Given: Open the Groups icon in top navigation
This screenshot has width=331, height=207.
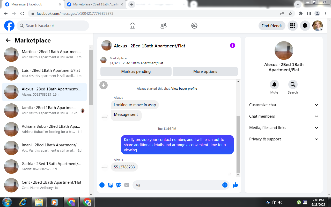Looking at the screenshot, I should tap(194, 26).
